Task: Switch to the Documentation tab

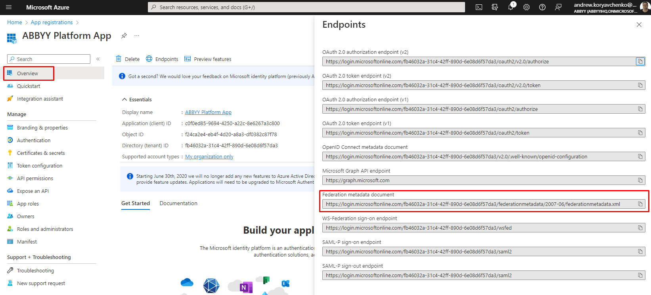Action: click(178, 203)
